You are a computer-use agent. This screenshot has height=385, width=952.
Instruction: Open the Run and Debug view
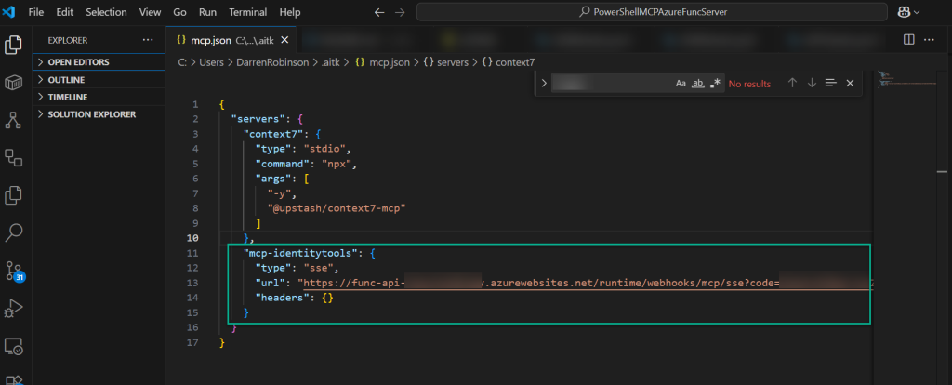click(14, 308)
